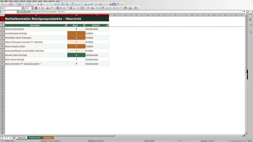
Task: Click the Insert Rows icon
Action: click(x=62, y=4)
